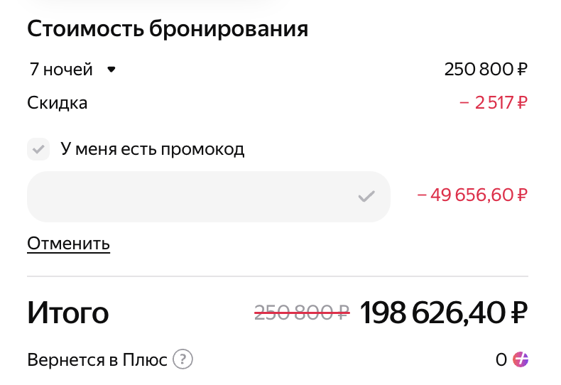561x385 pixels.
Task: Expand the "7 ночей" price breakdown arrow
Action: point(111,70)
